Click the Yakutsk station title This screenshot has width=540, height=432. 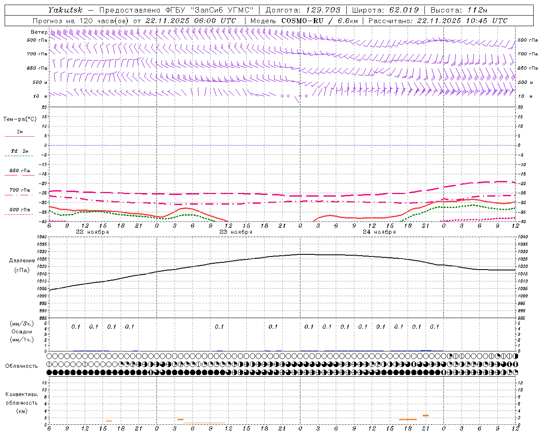pyautogui.click(x=65, y=10)
